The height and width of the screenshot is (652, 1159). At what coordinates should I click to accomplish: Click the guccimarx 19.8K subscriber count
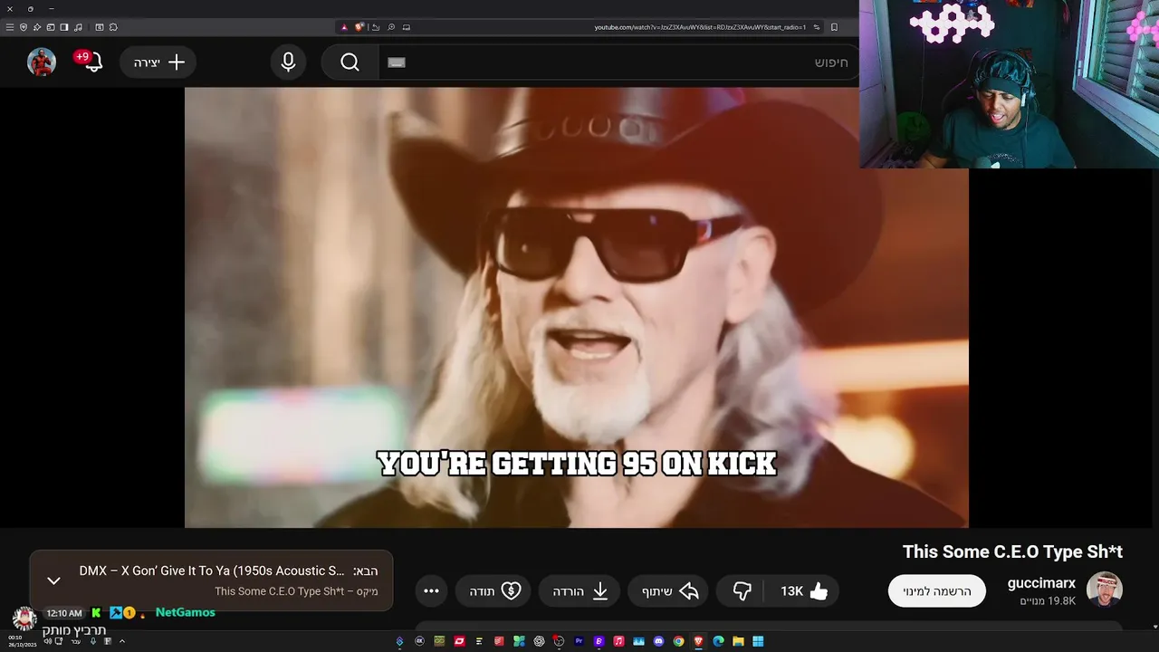click(1048, 600)
